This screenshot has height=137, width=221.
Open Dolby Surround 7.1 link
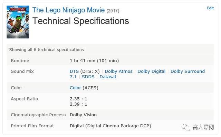tap(188, 71)
